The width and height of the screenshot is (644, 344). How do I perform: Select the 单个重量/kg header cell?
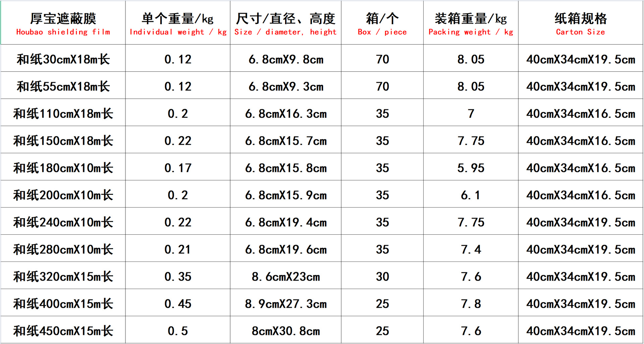pos(178,23)
